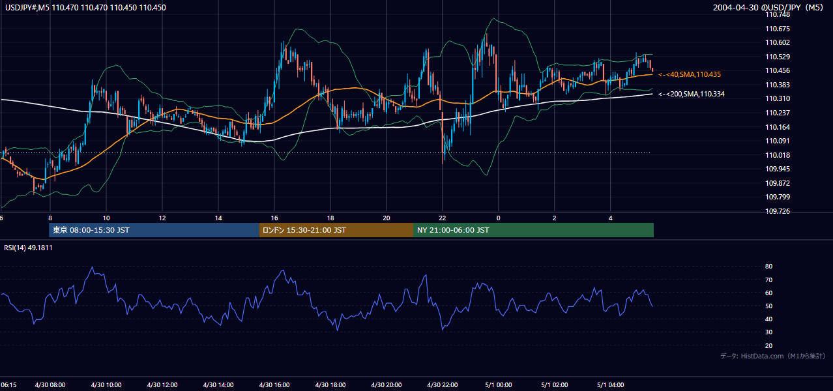The width and height of the screenshot is (833, 391).
Task: Click RSI scale value 20
Action: (769, 346)
